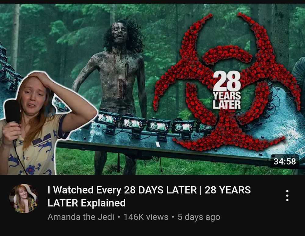Click the red biohazard symbol in thumbnail
This screenshot has height=236, width=305.
click(227, 82)
